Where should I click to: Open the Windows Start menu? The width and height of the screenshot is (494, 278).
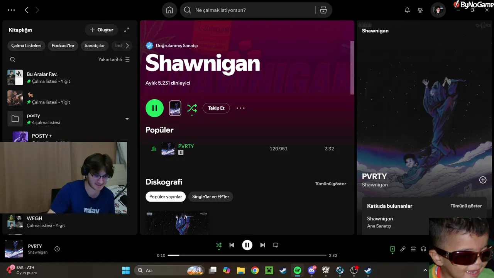pos(126,270)
